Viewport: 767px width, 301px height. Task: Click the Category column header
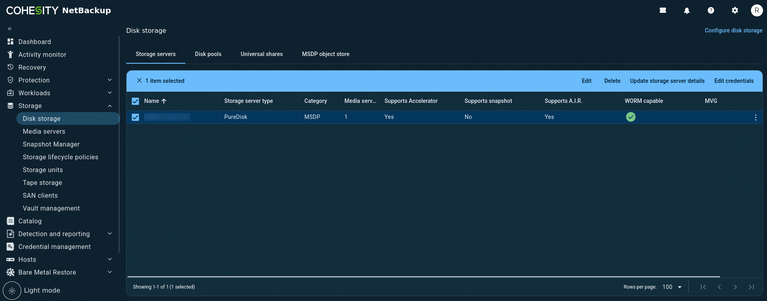tap(316, 101)
